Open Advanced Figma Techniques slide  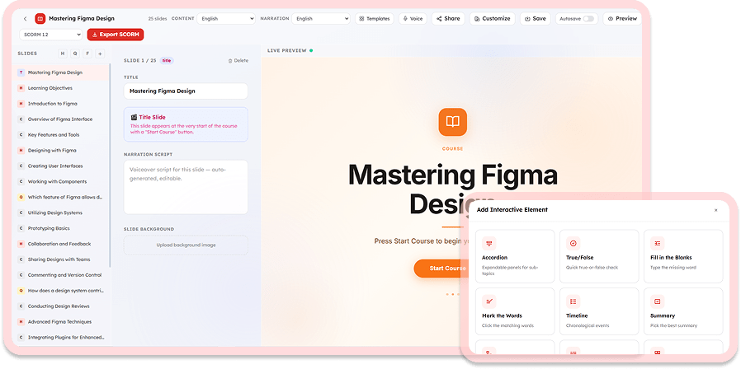[61, 322]
